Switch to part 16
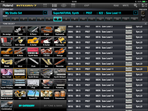The height and width of the screenshot is (111, 148). 134,19
